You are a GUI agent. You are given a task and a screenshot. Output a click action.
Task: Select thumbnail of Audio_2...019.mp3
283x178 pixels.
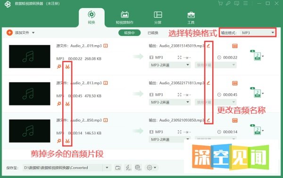30,57
